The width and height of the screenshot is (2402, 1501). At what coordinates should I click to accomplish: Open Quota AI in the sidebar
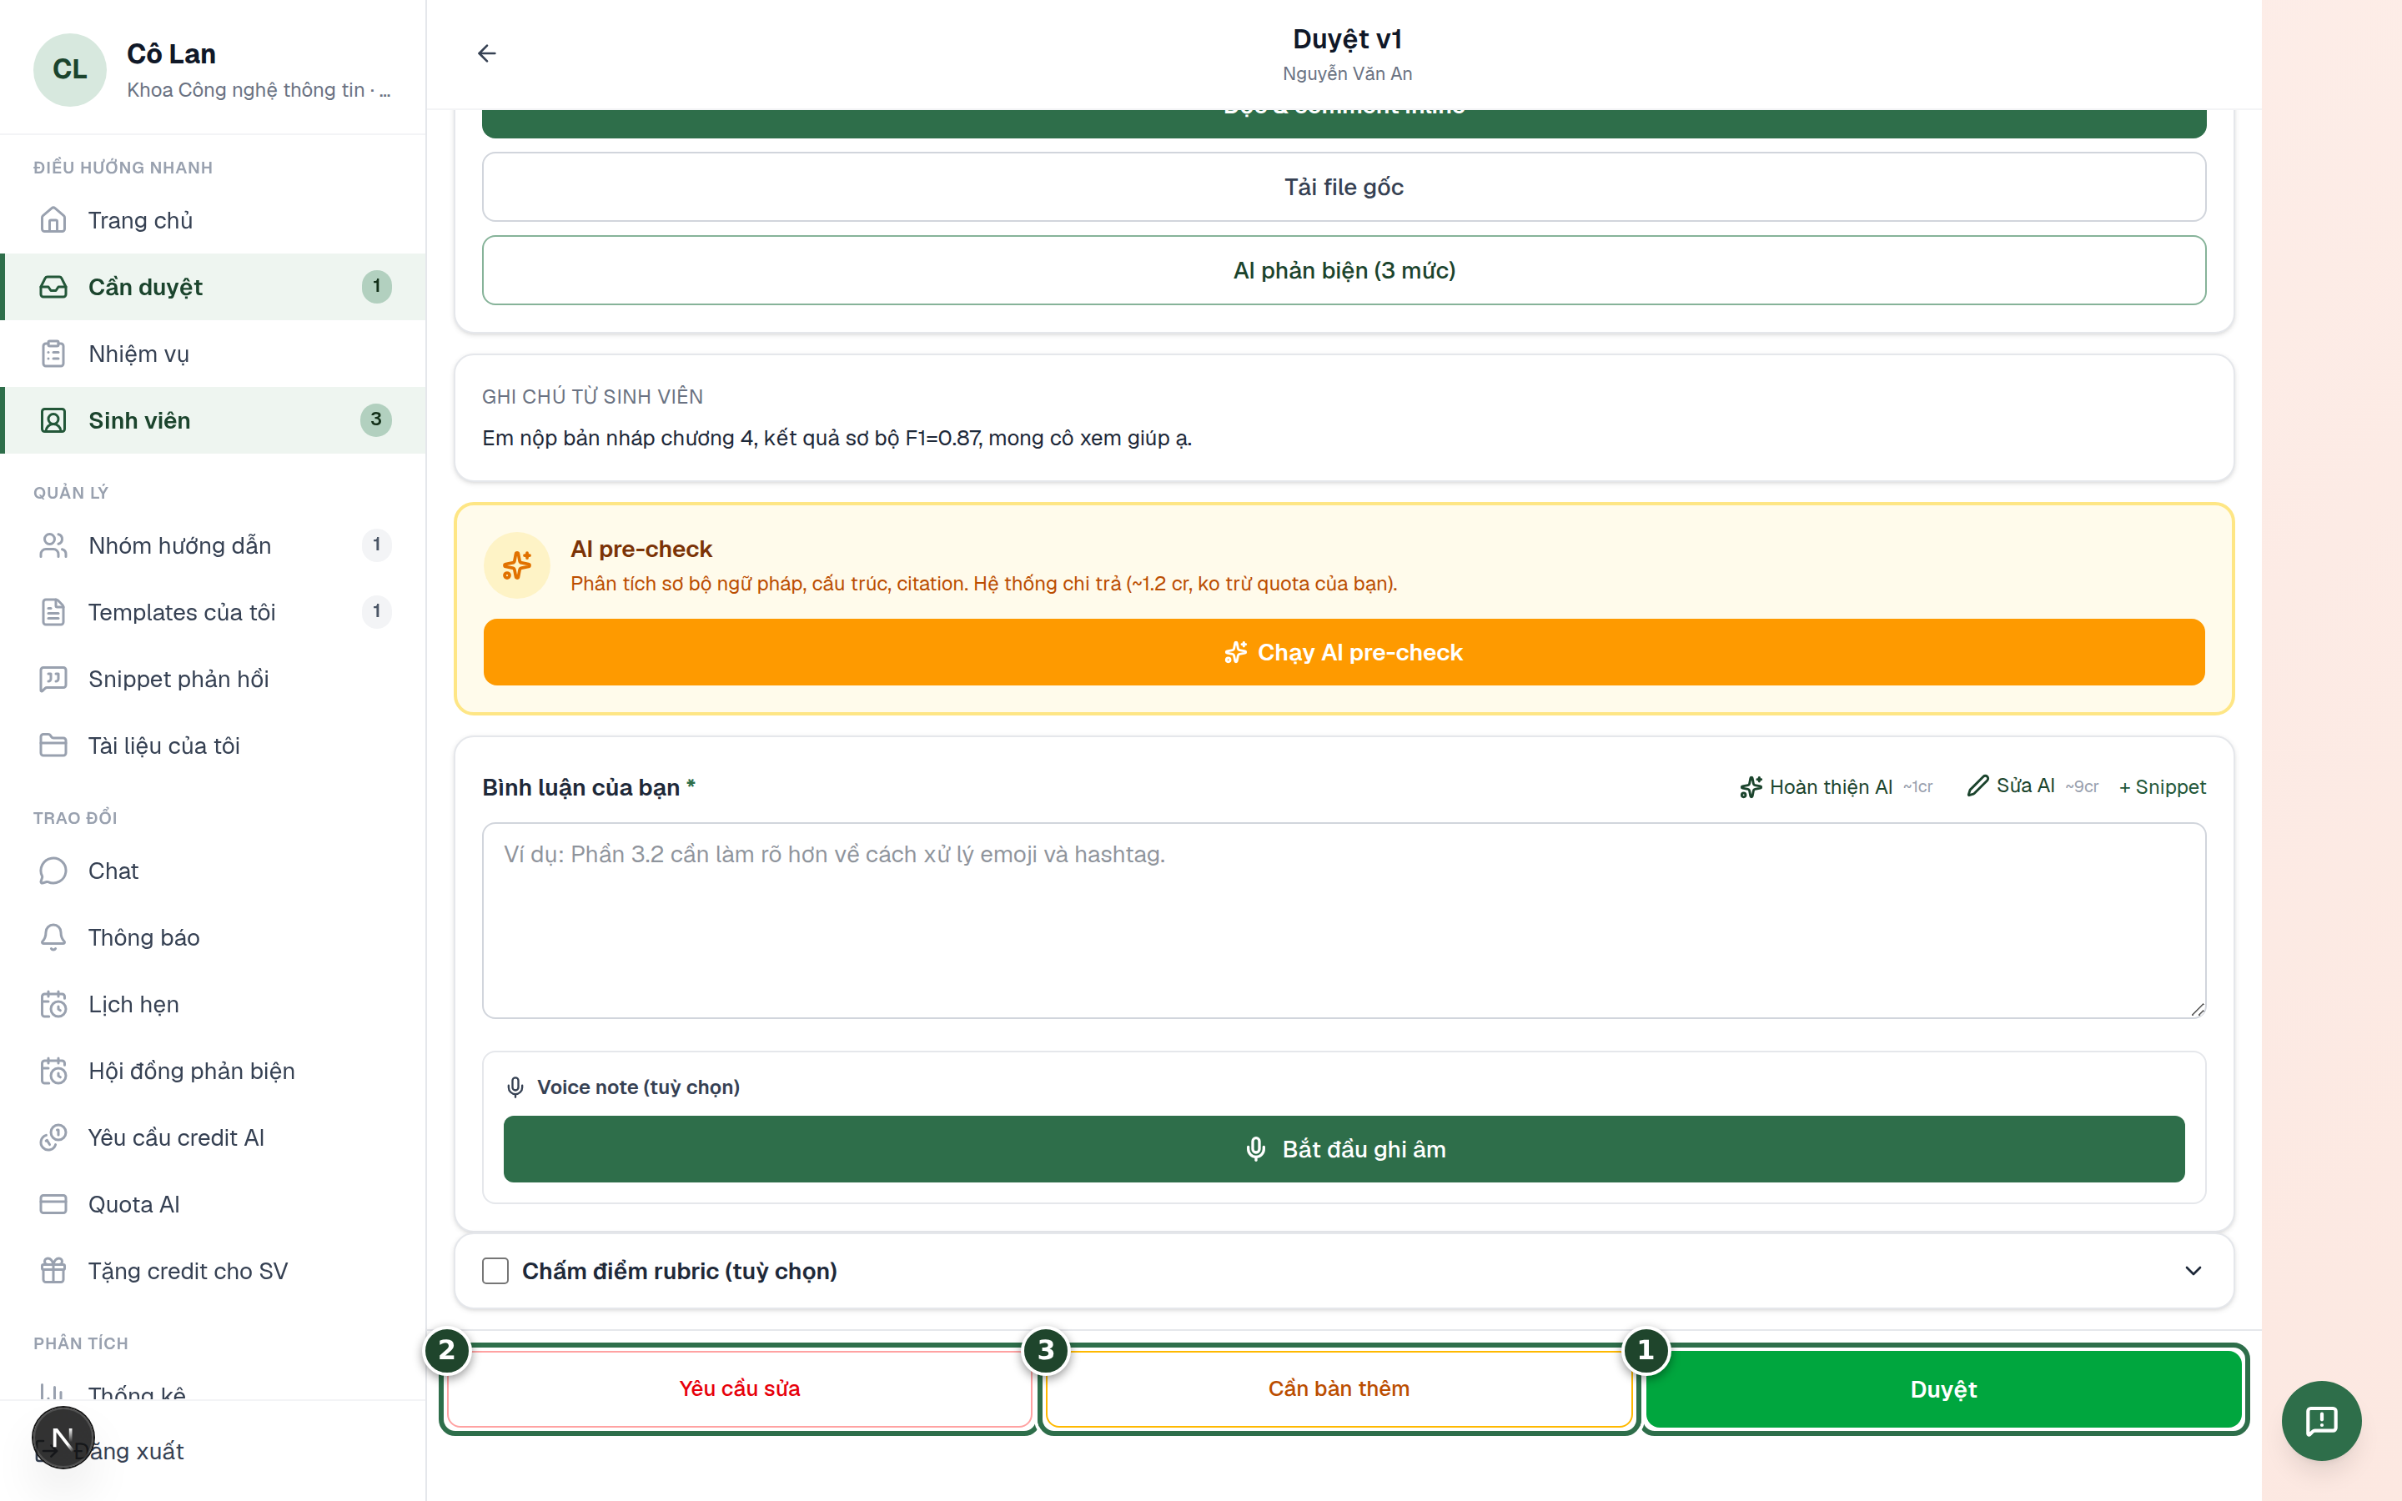click(x=214, y=1204)
